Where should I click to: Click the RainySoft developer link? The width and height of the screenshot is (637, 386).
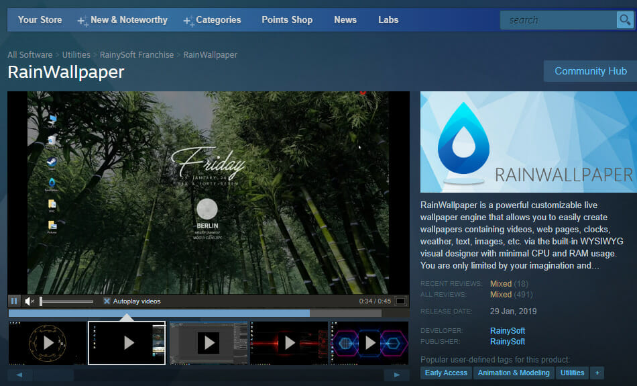(x=508, y=330)
